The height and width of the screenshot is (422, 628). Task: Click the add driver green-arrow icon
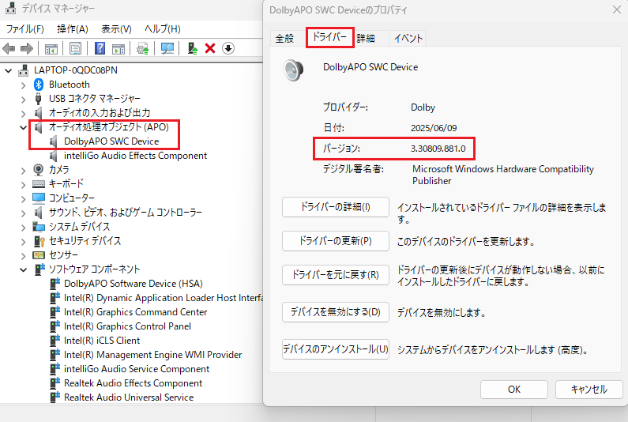tap(193, 49)
